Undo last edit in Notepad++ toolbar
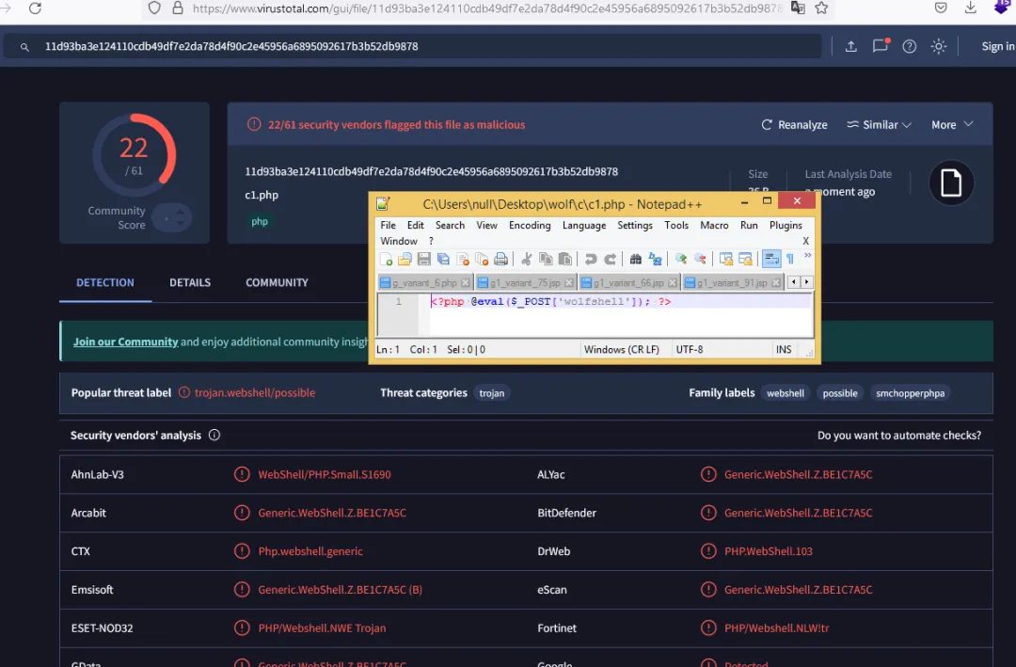 [x=590, y=260]
